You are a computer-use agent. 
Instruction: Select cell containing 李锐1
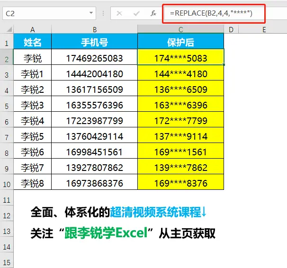tap(32, 72)
